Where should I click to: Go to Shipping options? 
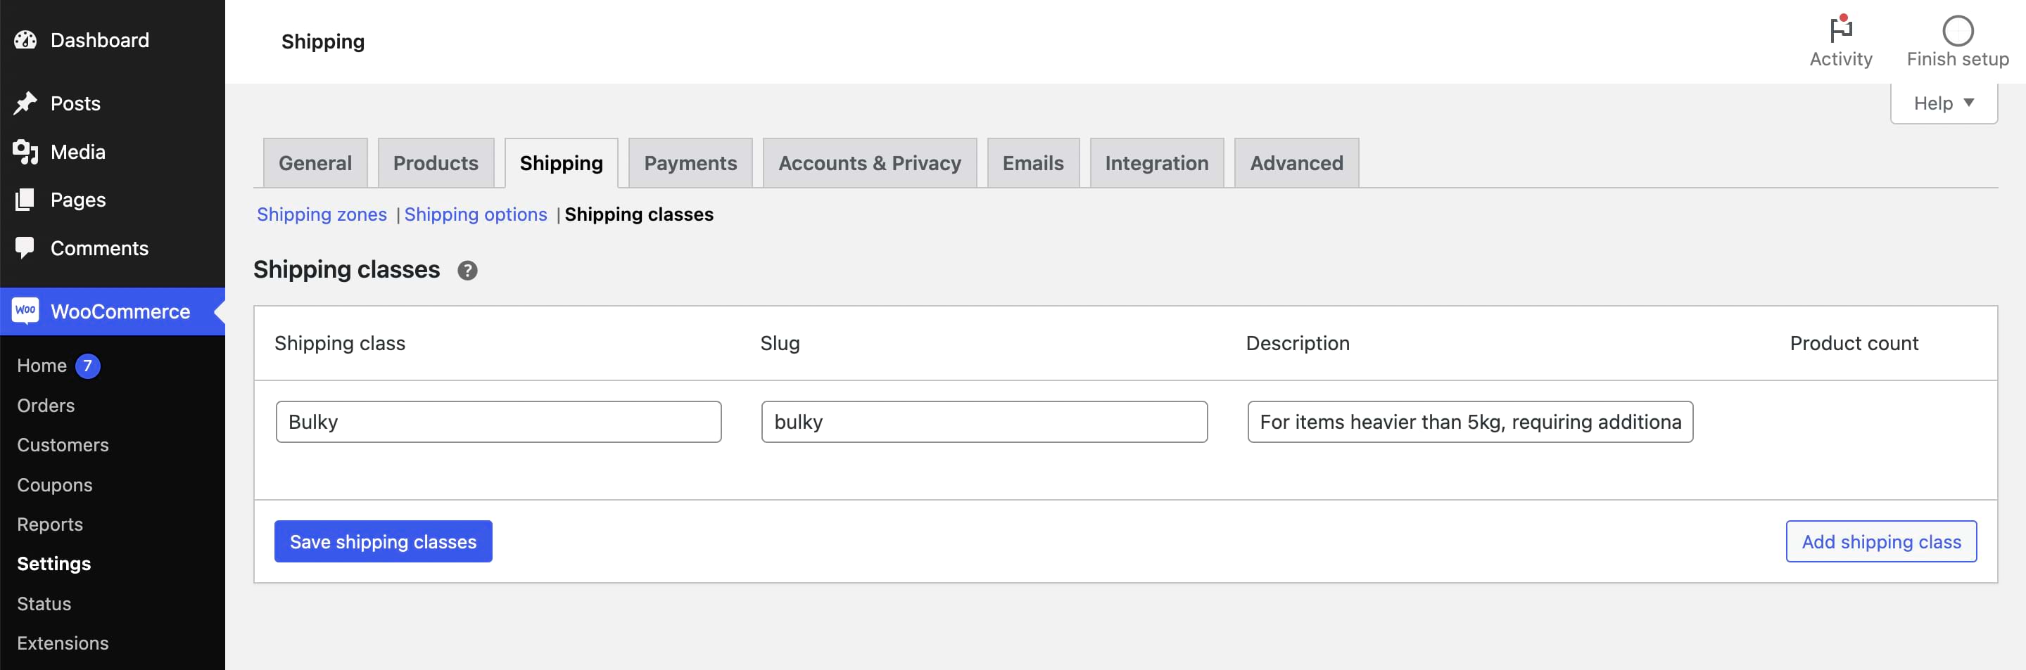tap(475, 214)
